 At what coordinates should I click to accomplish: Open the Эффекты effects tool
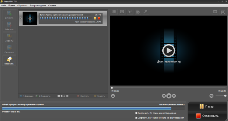9,38
